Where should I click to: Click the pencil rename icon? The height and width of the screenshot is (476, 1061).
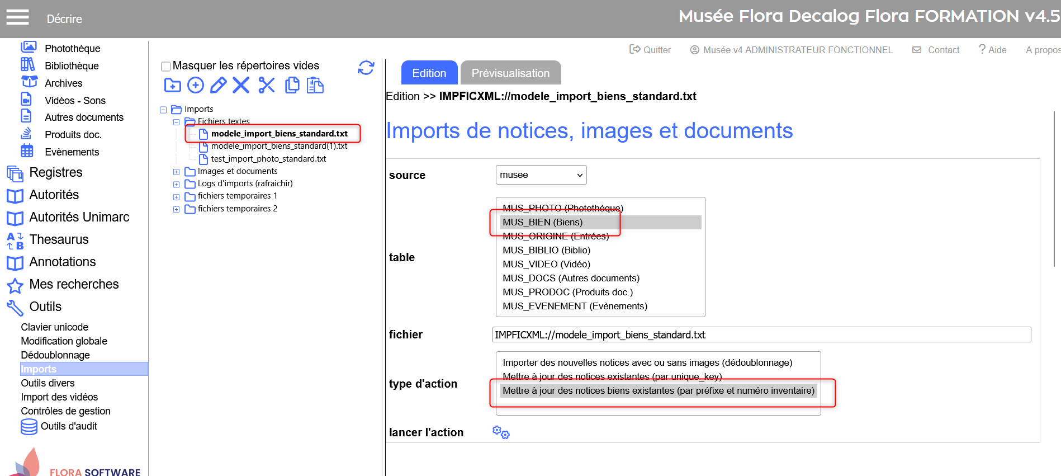pos(219,85)
